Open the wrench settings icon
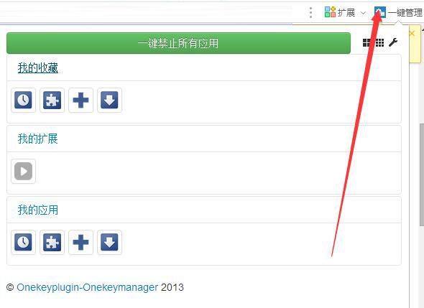The width and height of the screenshot is (424, 308). (393, 42)
